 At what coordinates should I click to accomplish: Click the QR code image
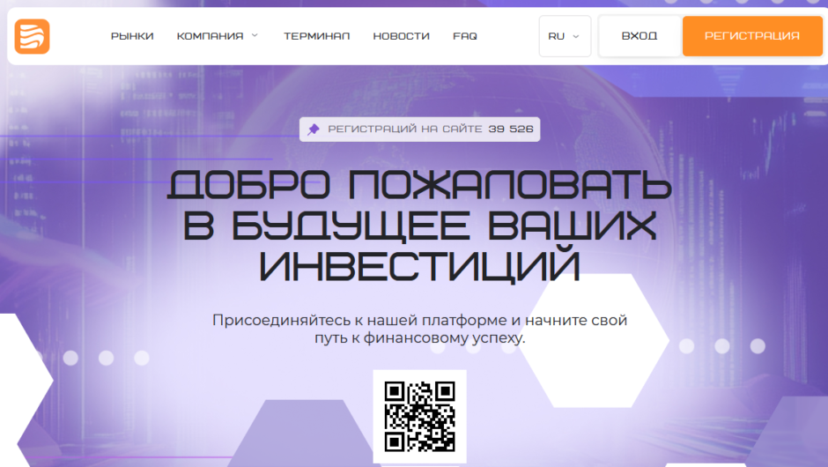(420, 416)
